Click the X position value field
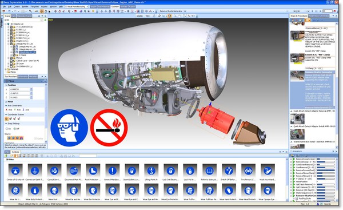The height and width of the screenshot is (210, 343). (19, 89)
